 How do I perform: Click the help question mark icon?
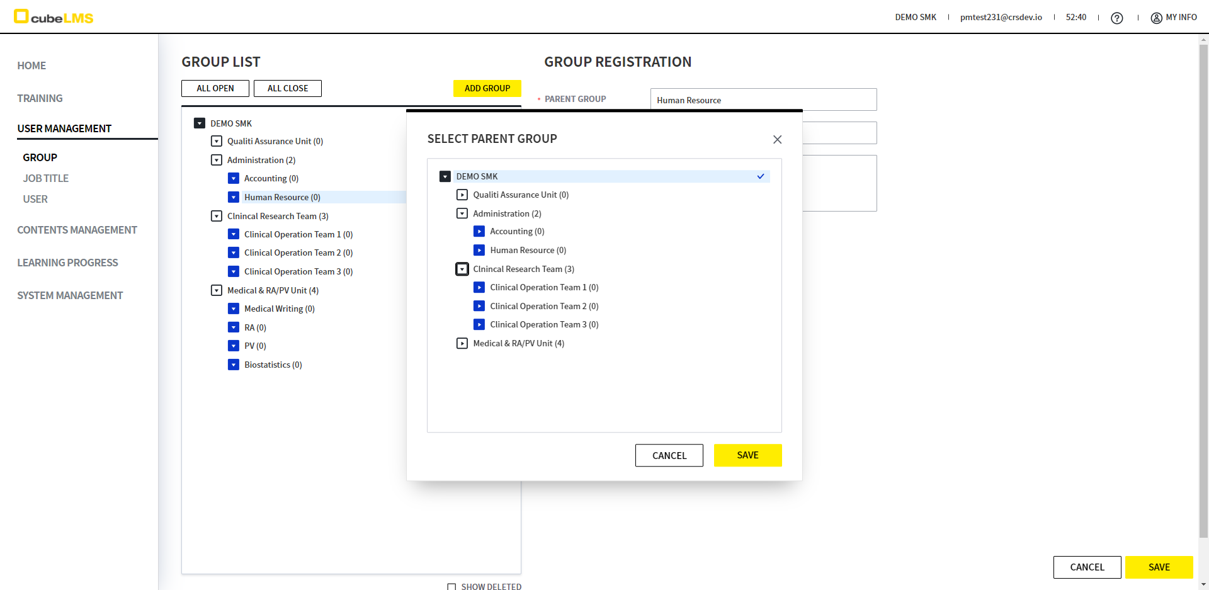[1116, 18]
